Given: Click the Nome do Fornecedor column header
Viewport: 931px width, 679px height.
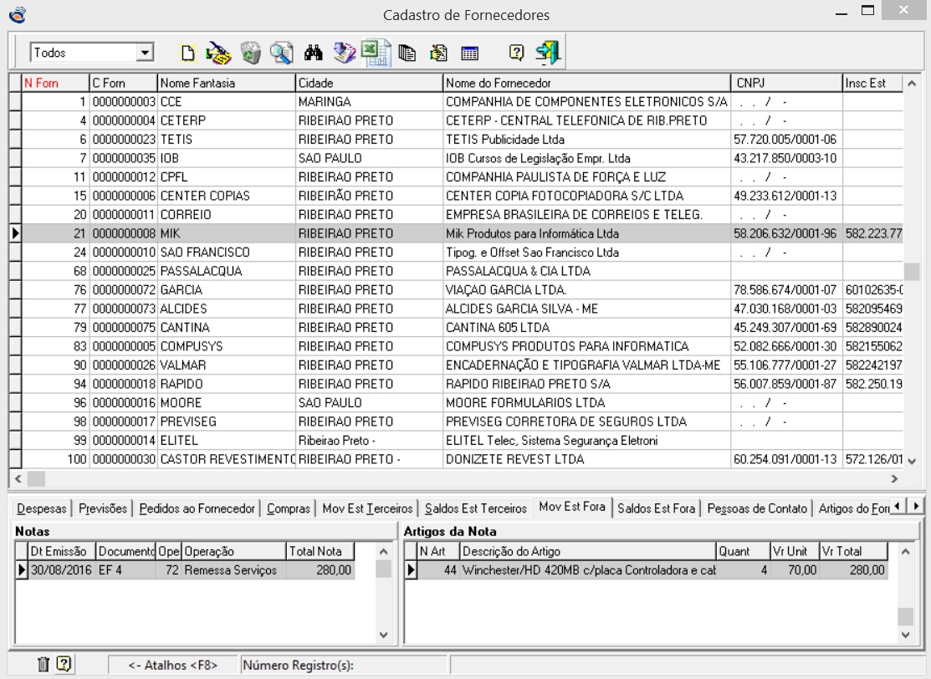Looking at the screenshot, I should pyautogui.click(x=586, y=83).
